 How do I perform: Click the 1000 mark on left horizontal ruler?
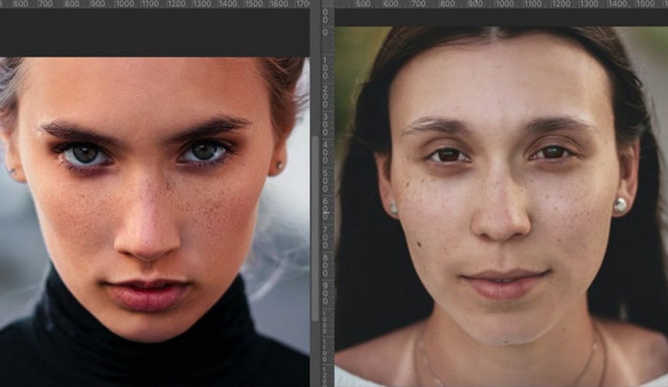tap(125, 4)
